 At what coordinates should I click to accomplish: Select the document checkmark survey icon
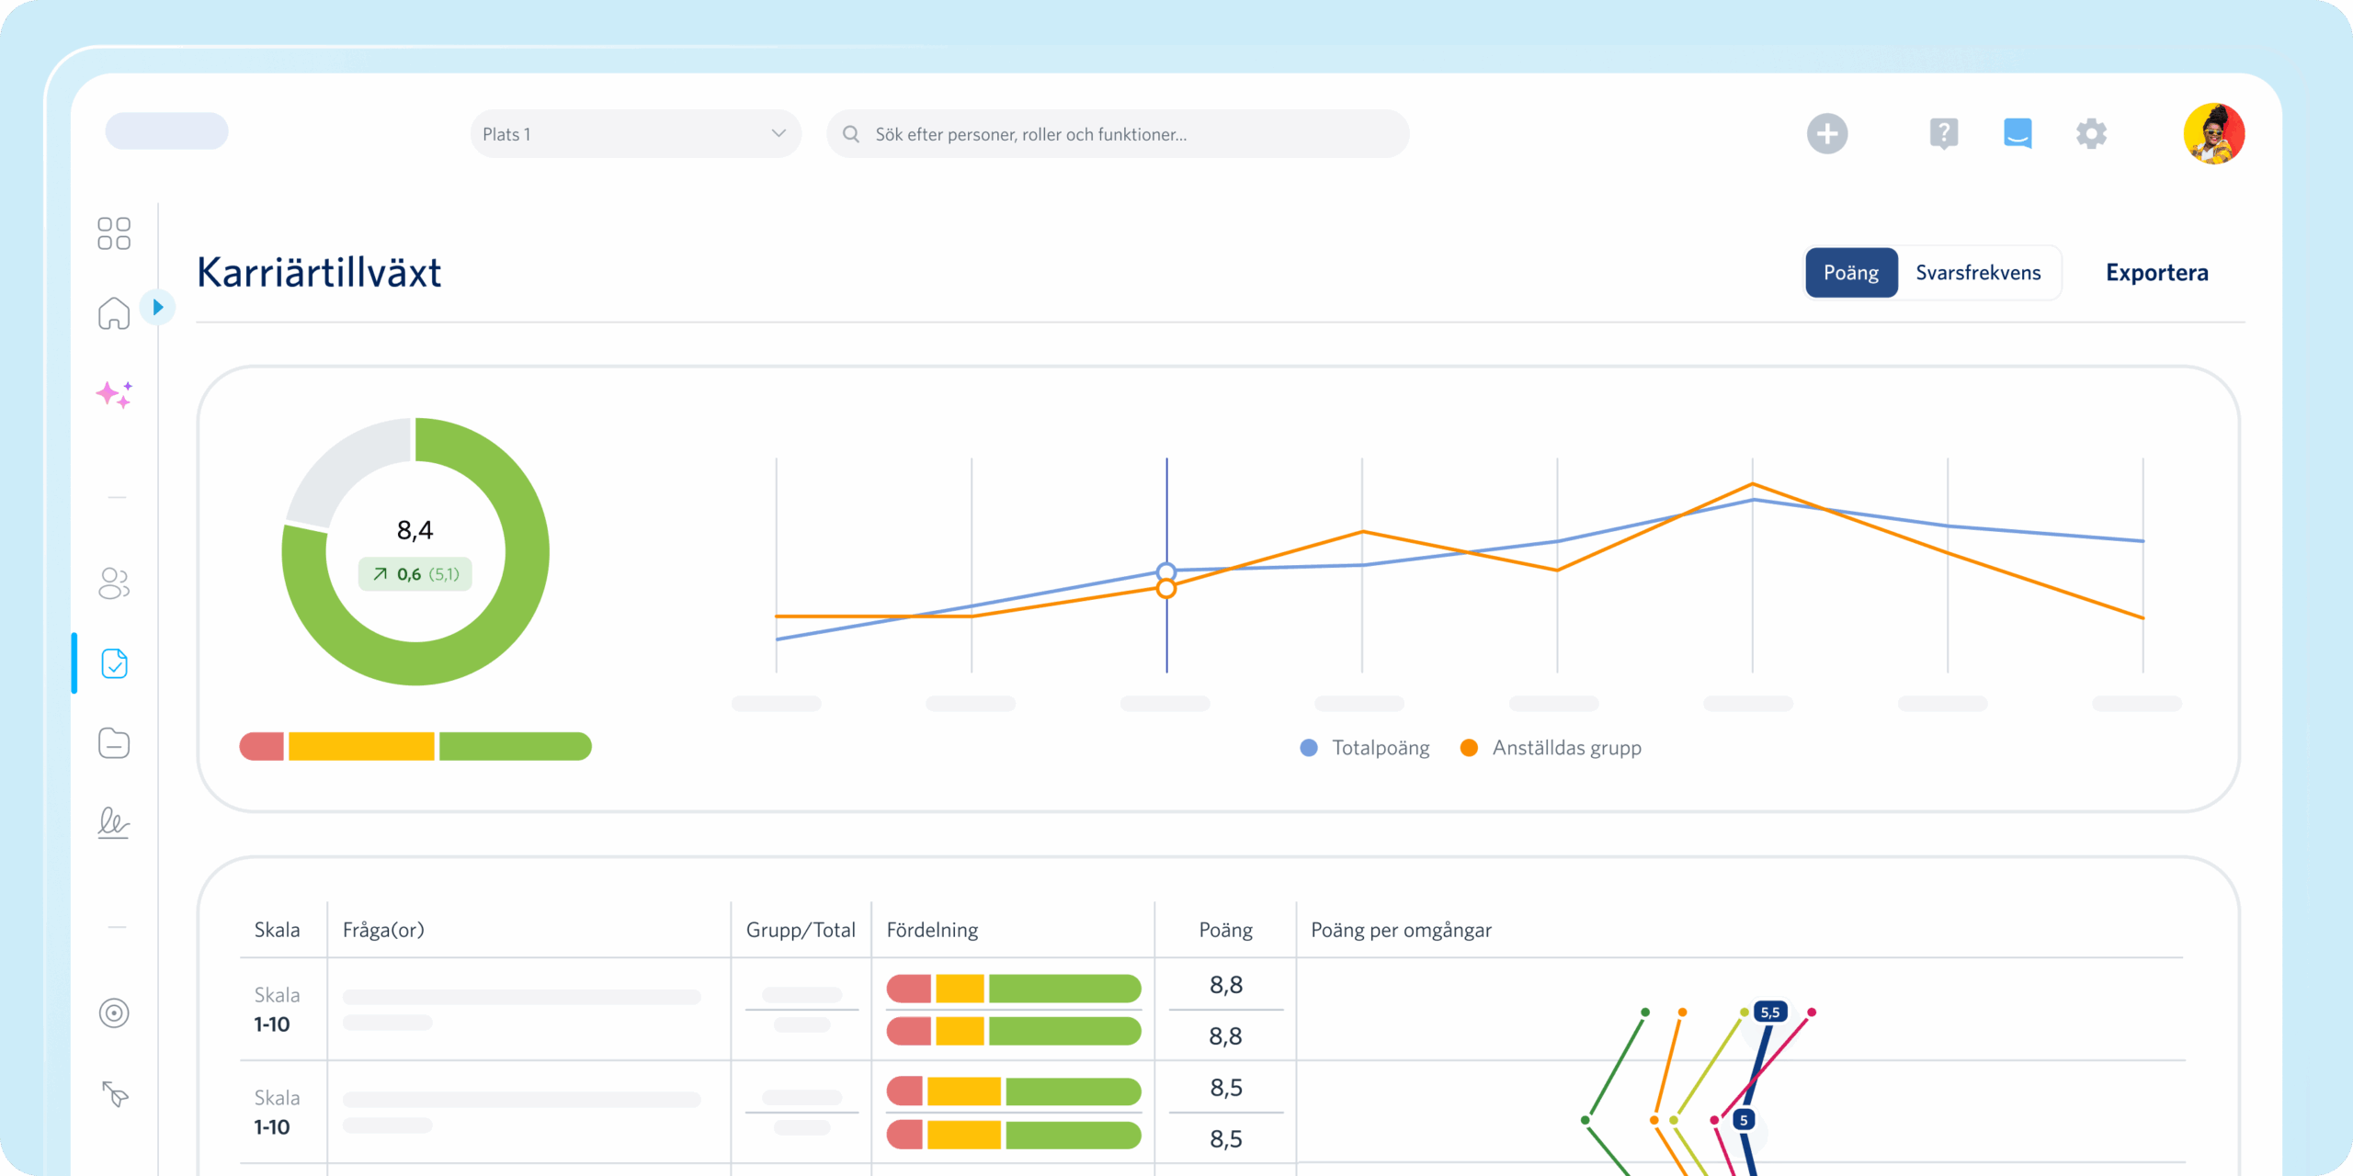[x=114, y=663]
